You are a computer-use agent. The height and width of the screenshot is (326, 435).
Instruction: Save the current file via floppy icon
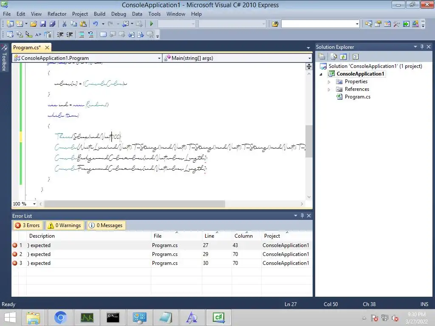point(43,24)
